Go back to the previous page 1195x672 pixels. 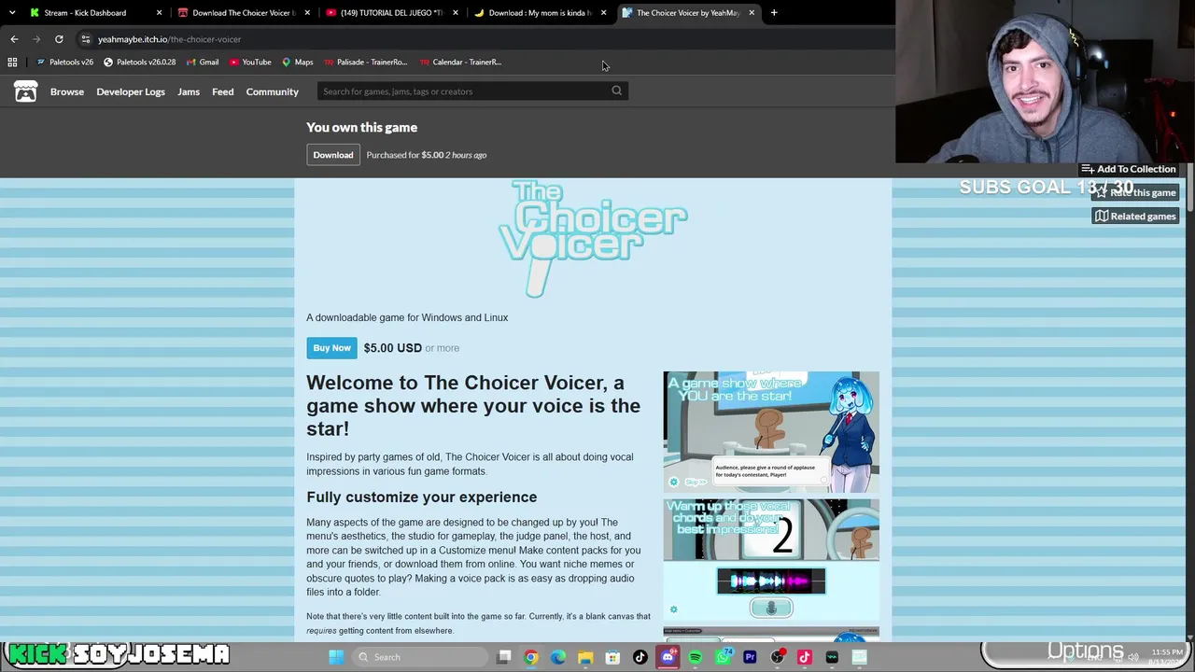tap(14, 39)
